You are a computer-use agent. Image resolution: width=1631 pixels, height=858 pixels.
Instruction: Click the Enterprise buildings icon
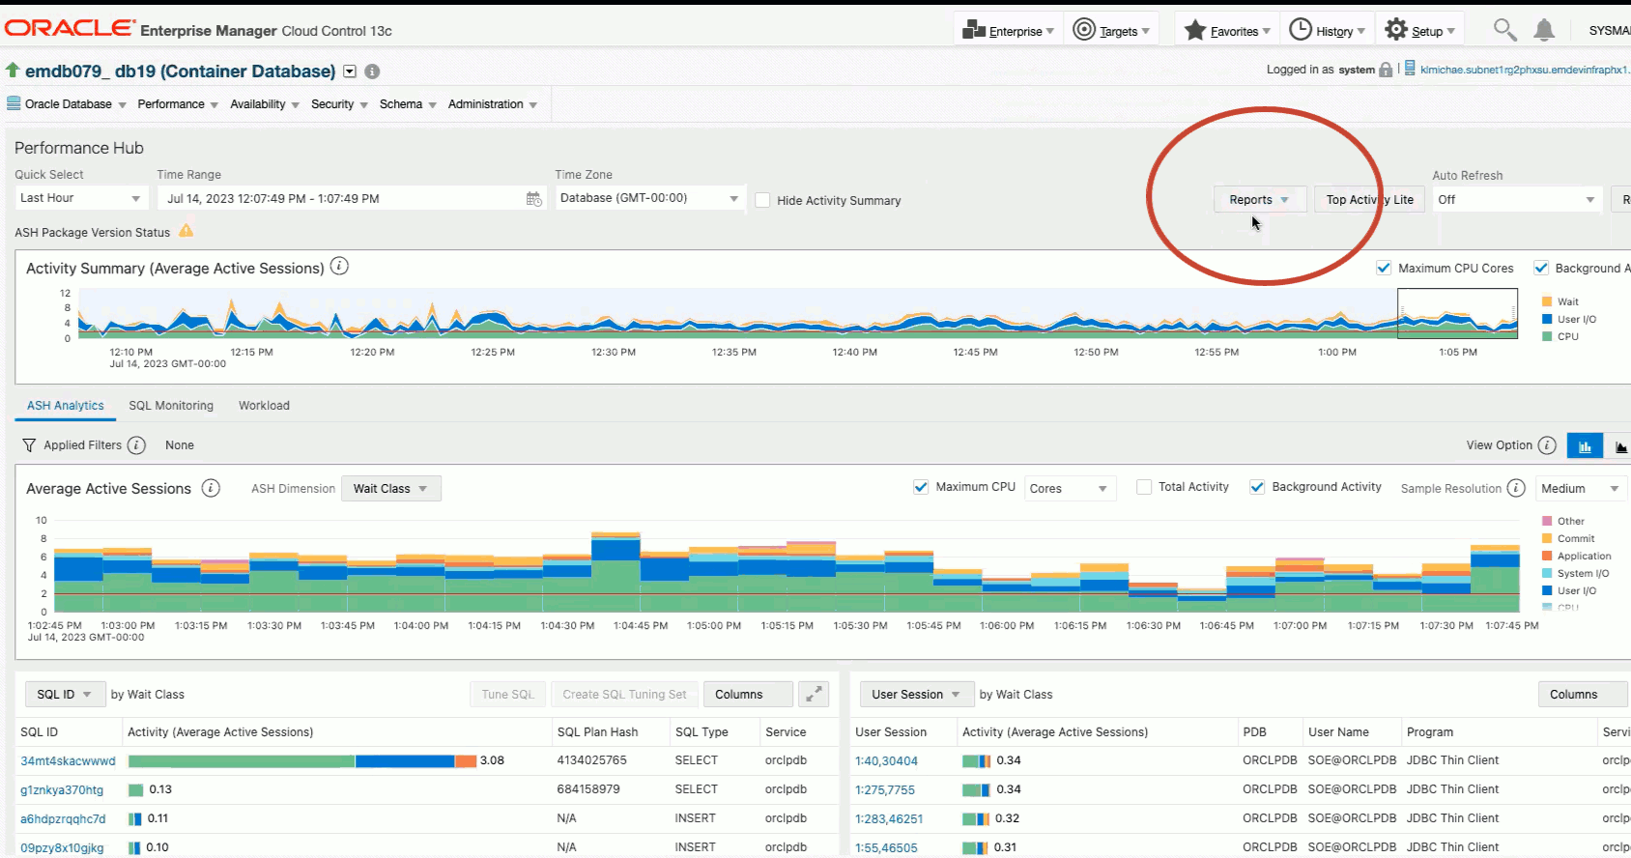click(974, 30)
